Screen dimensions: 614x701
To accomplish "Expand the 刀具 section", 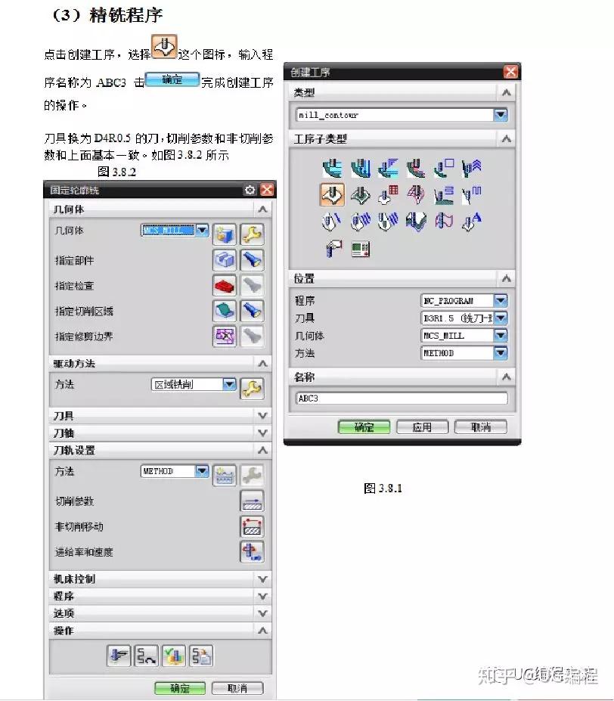I will [x=262, y=415].
